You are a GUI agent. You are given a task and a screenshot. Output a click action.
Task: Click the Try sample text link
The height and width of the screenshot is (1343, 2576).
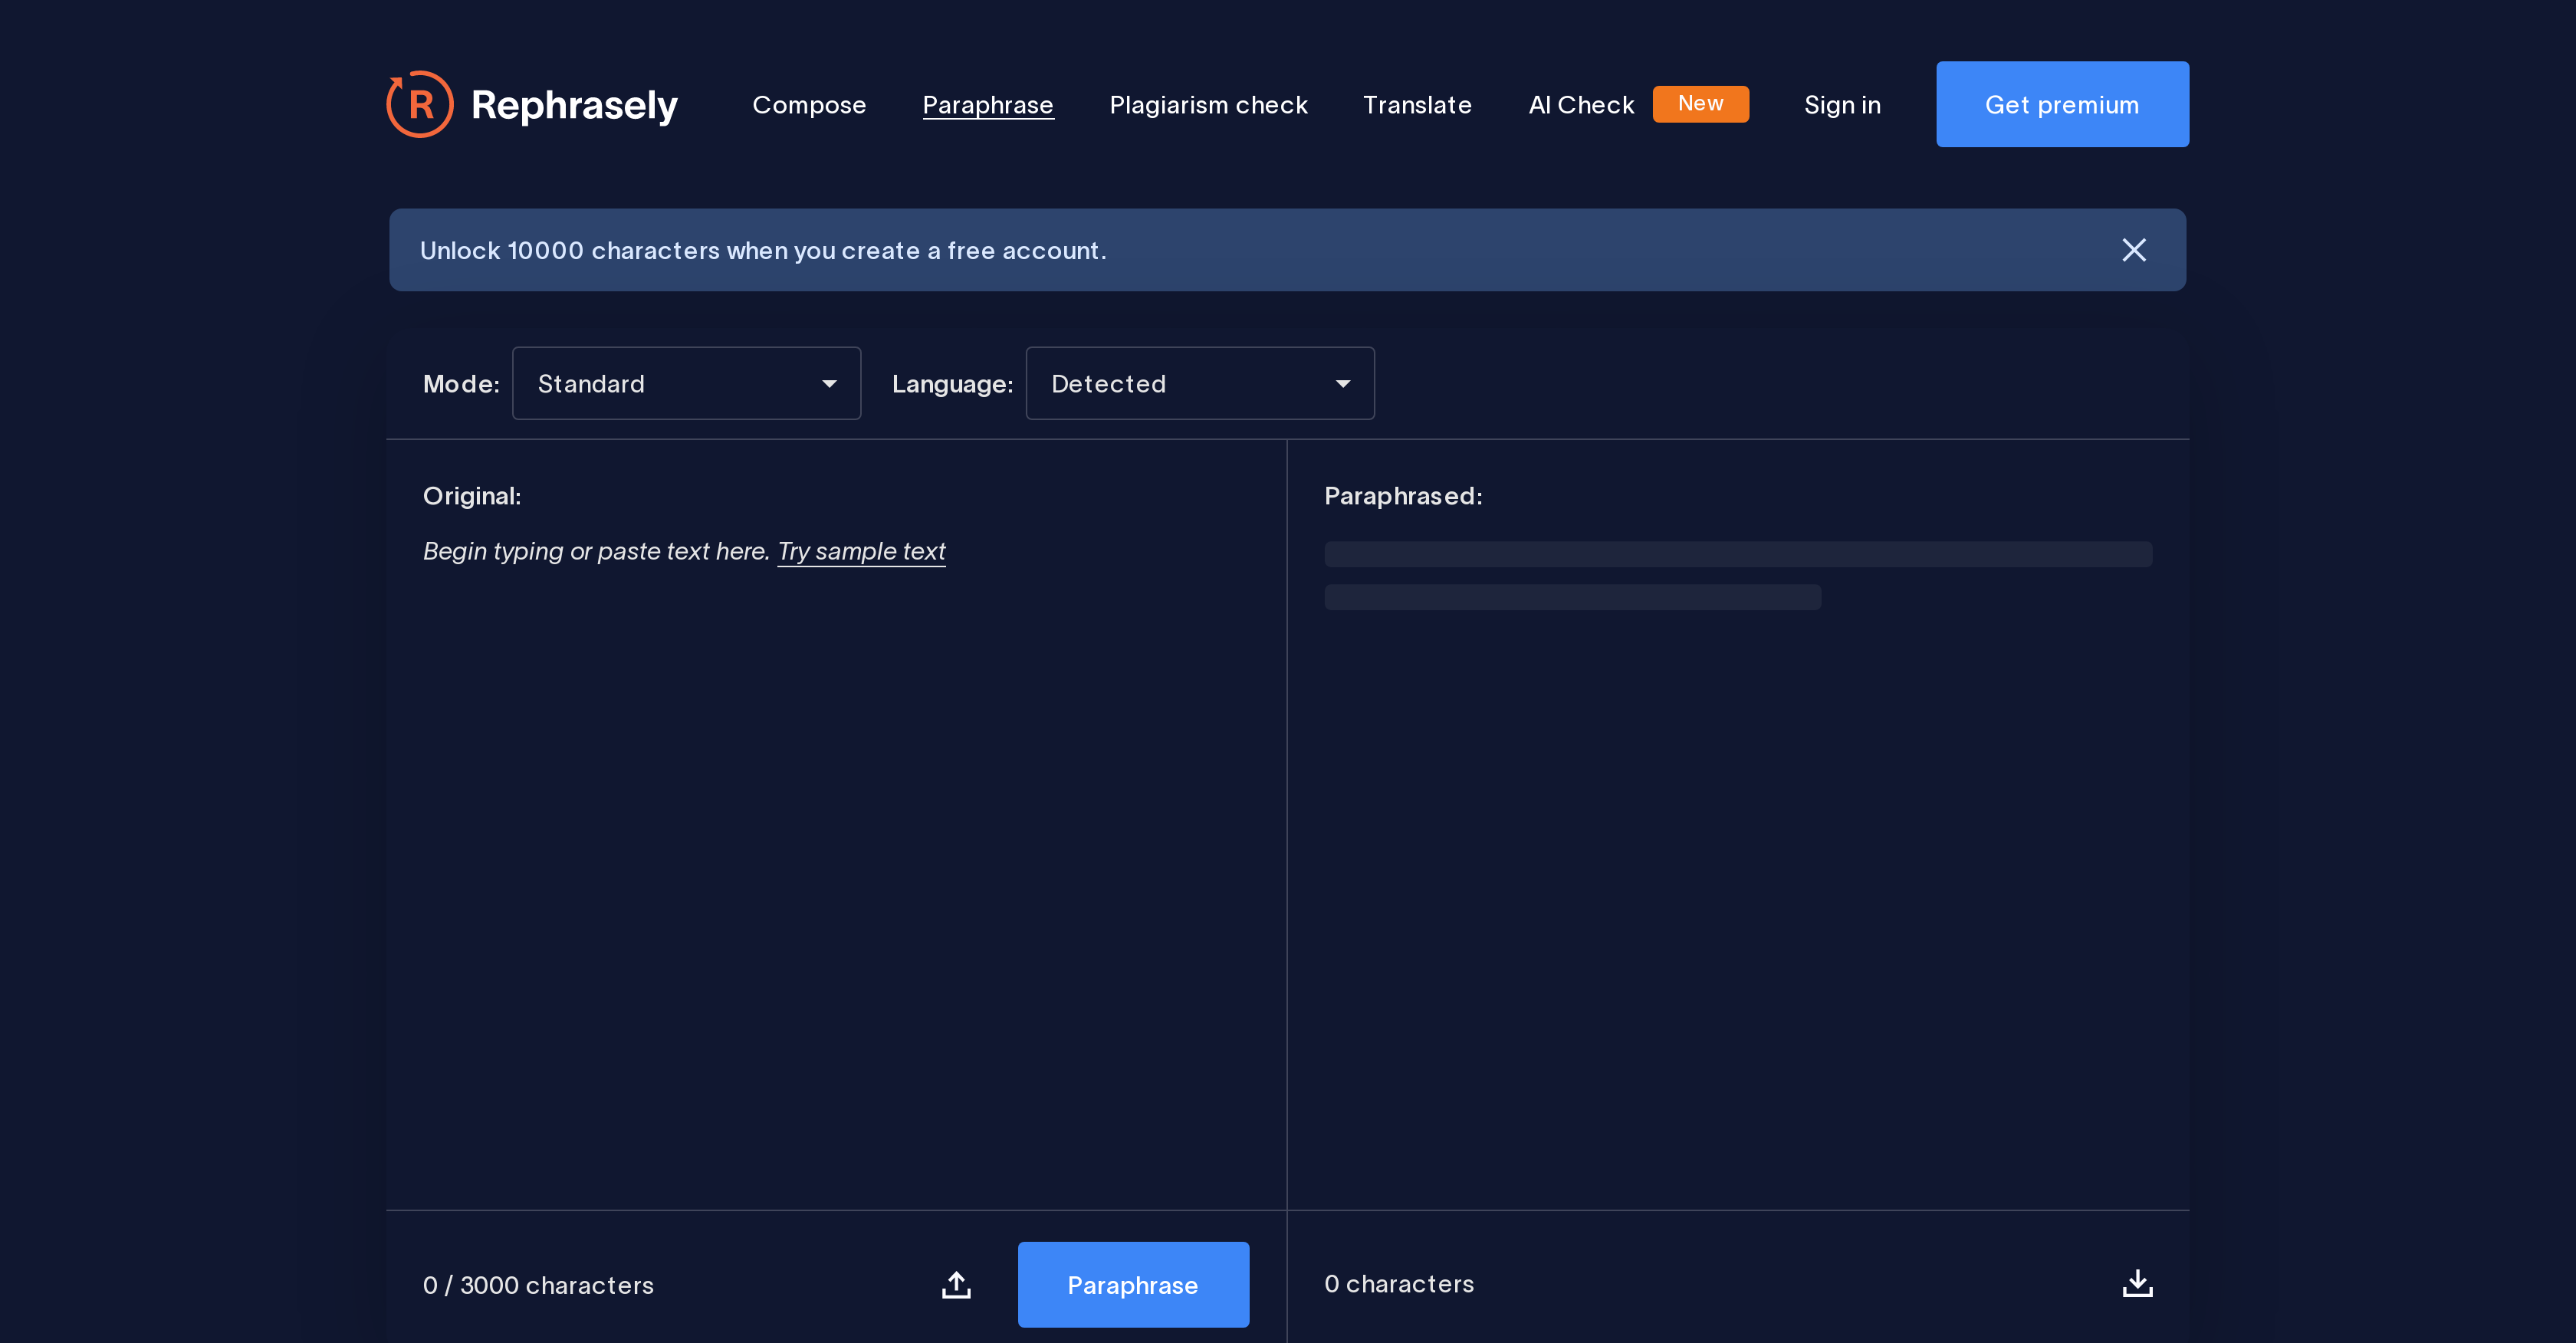click(x=861, y=551)
